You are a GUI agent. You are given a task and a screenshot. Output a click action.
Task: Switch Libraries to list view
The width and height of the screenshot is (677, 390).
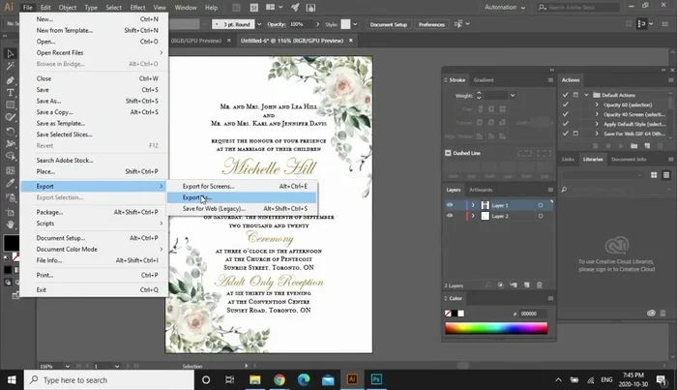click(666, 175)
